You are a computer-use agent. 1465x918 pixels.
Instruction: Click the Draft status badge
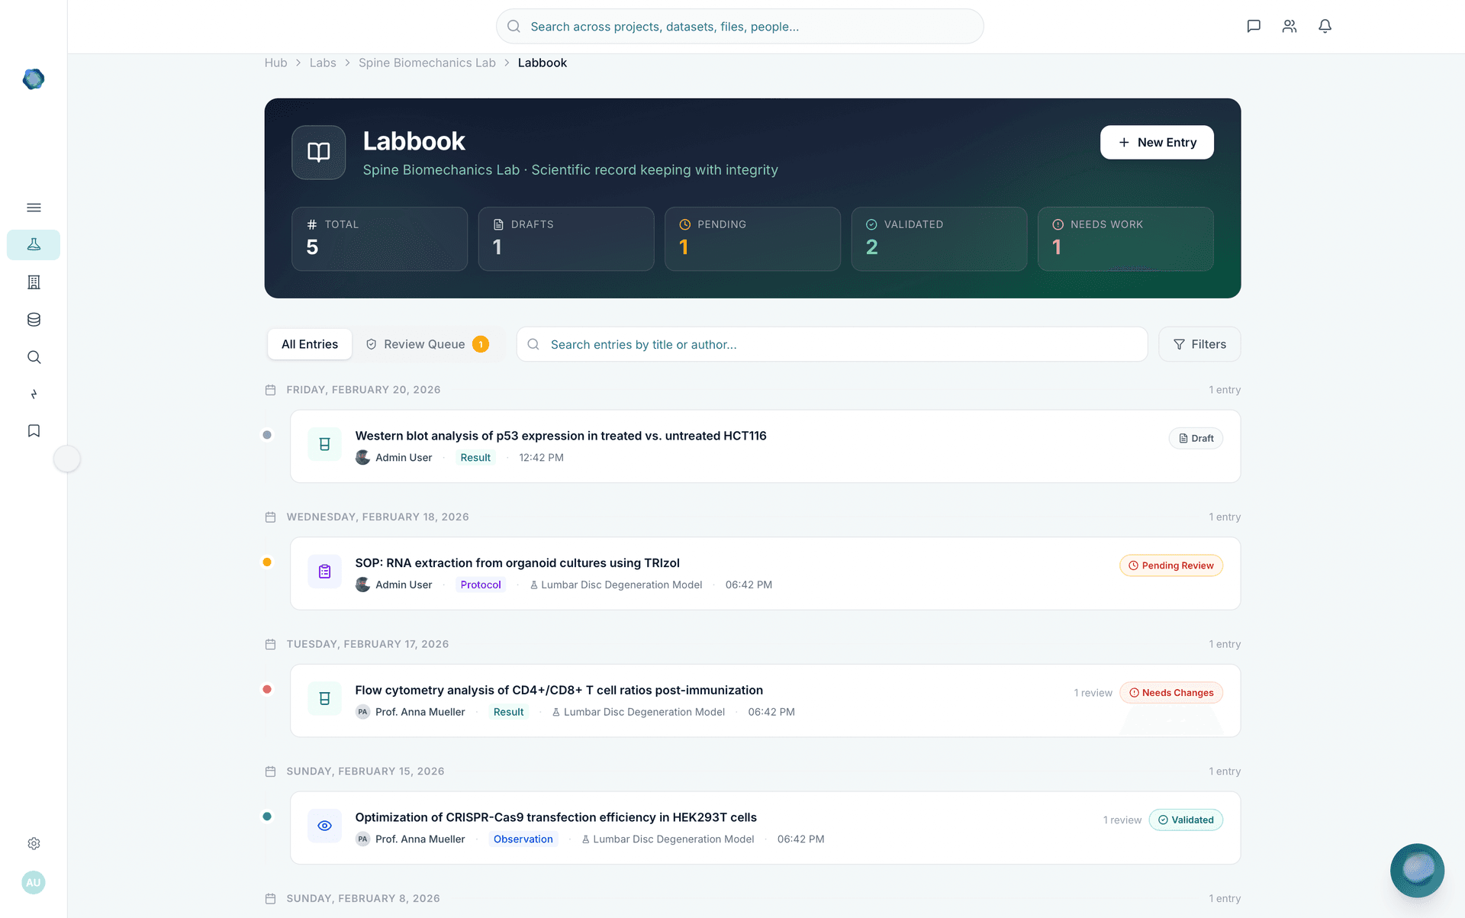pyautogui.click(x=1196, y=438)
